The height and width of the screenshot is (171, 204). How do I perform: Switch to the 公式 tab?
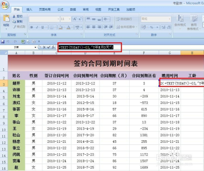[60, 9]
